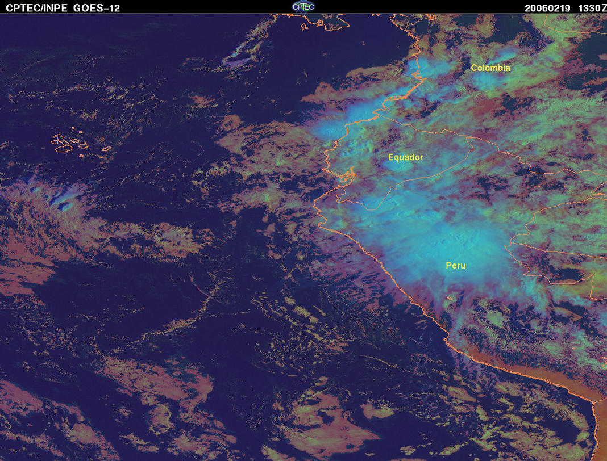This screenshot has height=461, width=607.
Task: Click the 'Equador' map label
Action: click(x=405, y=157)
